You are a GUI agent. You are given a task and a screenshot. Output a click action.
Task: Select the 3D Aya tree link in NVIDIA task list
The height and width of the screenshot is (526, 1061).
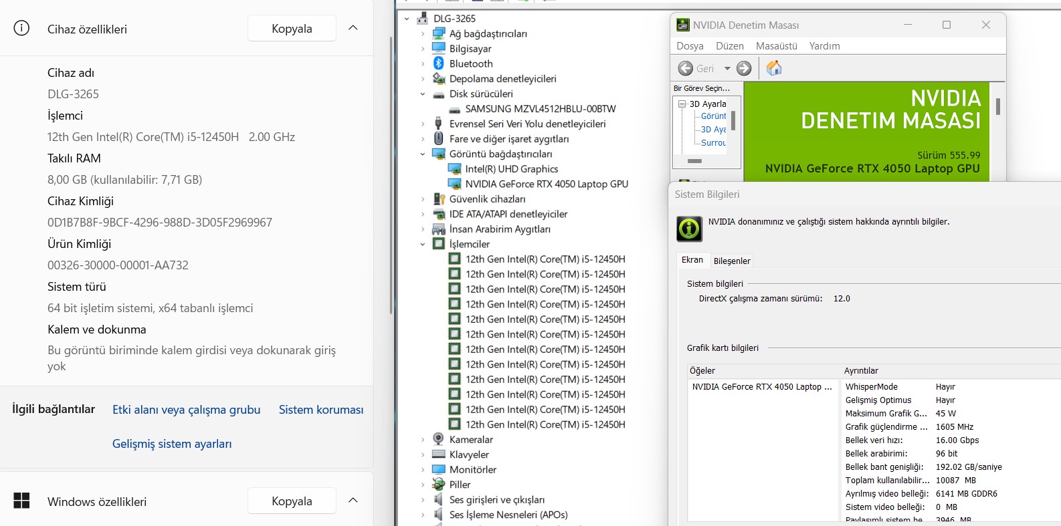click(x=713, y=130)
